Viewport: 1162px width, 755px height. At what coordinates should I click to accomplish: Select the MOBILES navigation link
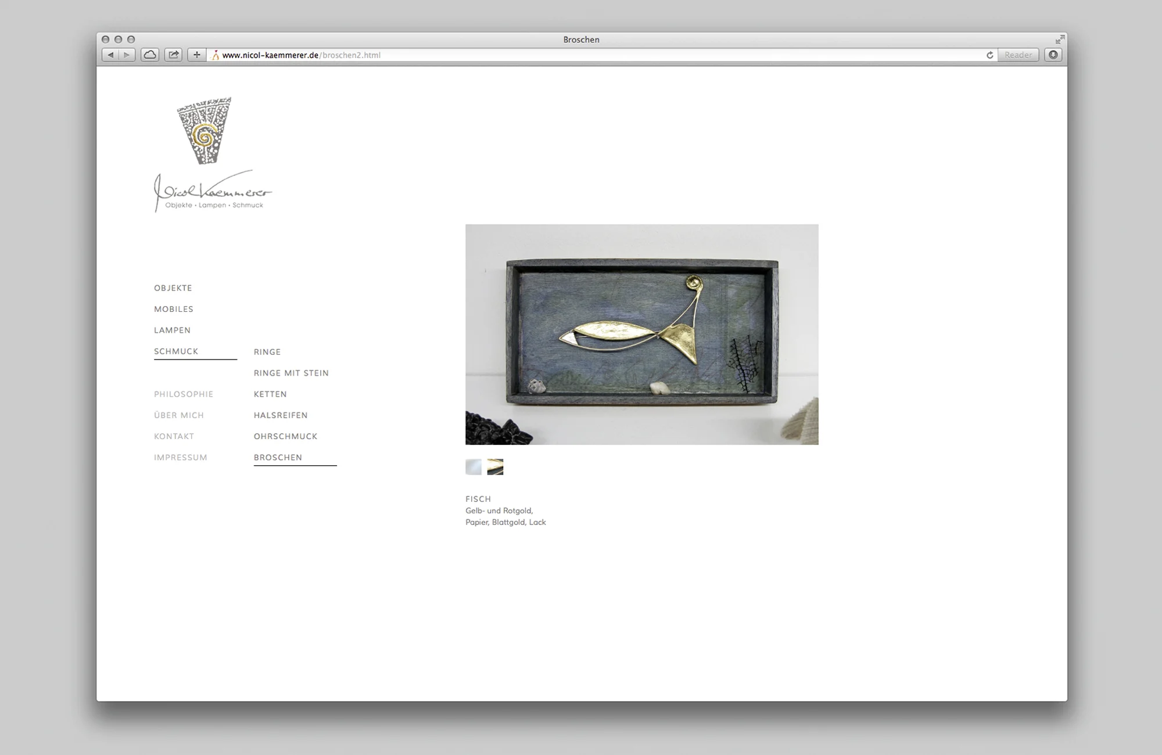(174, 309)
